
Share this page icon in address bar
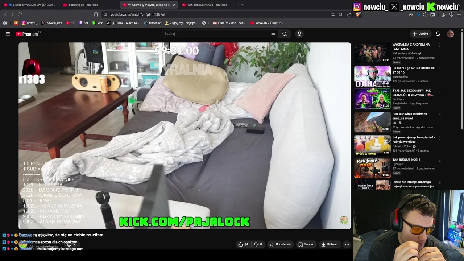[x=349, y=14]
